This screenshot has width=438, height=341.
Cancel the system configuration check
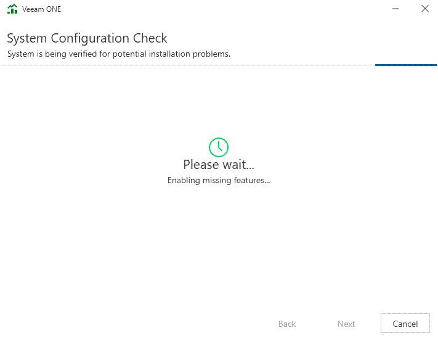[405, 324]
